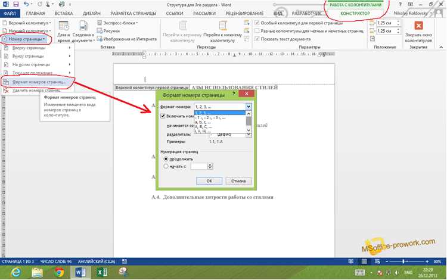Switch to the ВСТАВКА ribbon tab
The image size is (447, 280).
[x=64, y=13]
